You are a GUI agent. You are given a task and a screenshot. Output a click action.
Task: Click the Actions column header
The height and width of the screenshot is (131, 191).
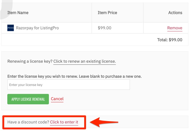(175, 13)
